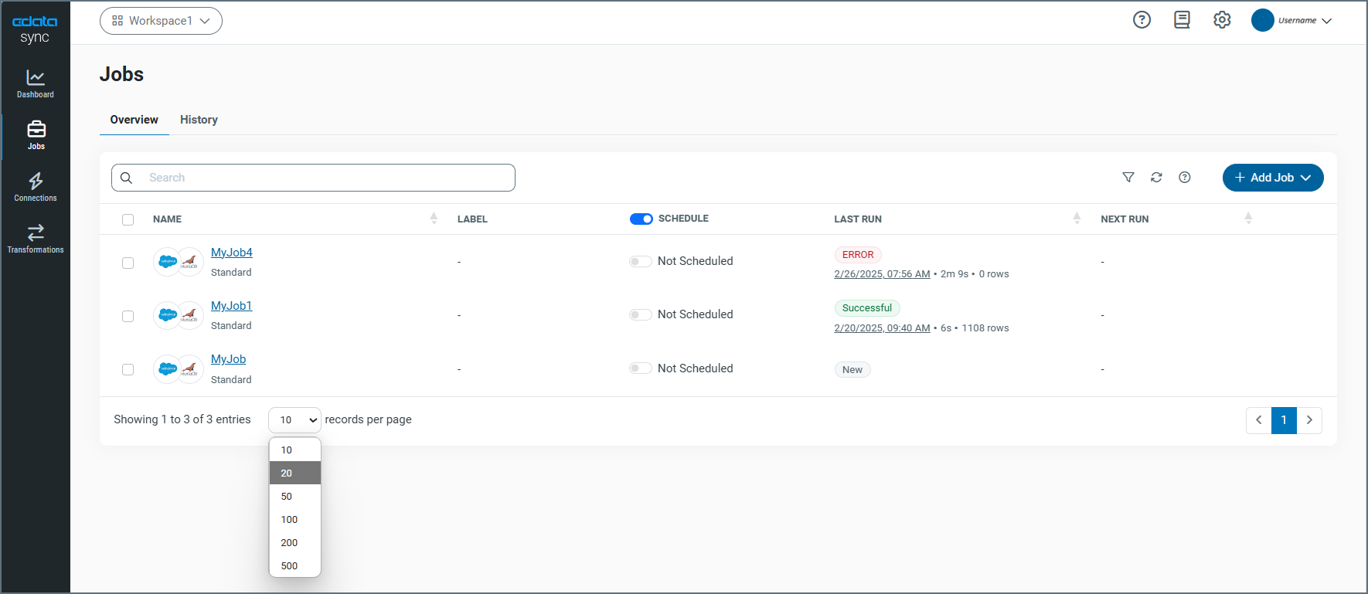Image resolution: width=1368 pixels, height=594 pixels.
Task: Toggle the SCHEDULE column header switch
Action: coord(641,219)
